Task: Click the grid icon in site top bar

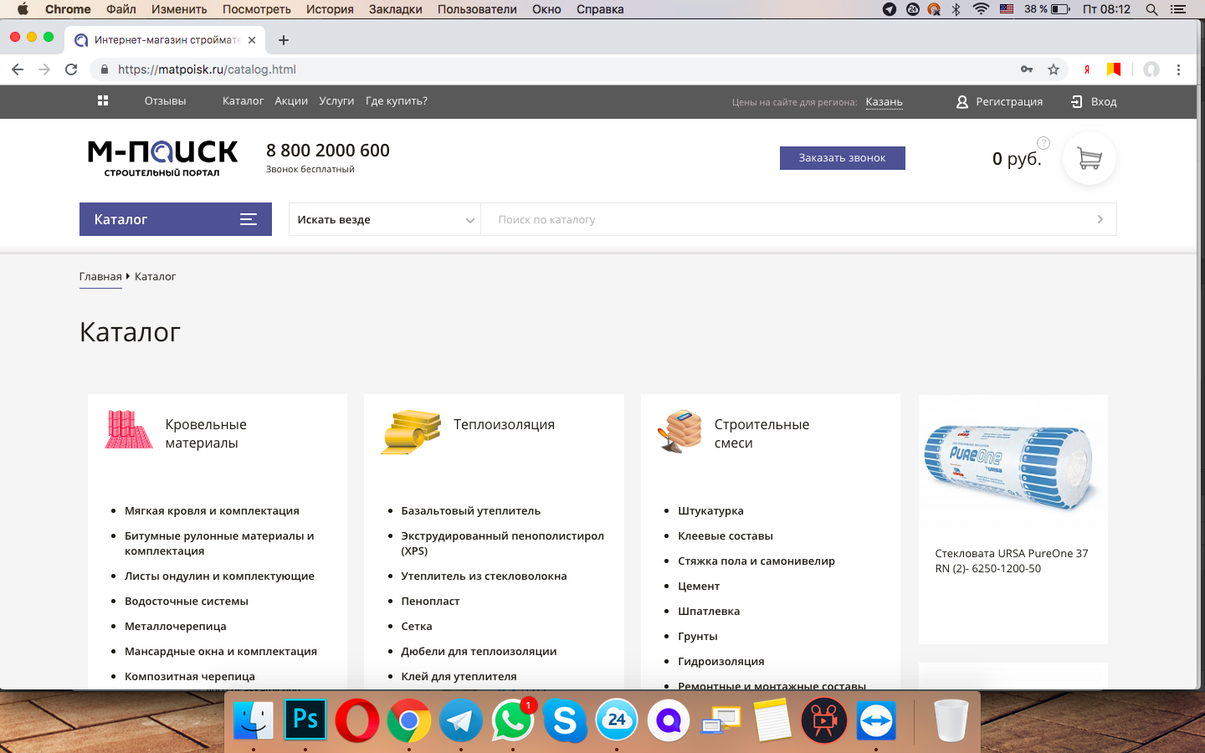Action: tap(103, 101)
